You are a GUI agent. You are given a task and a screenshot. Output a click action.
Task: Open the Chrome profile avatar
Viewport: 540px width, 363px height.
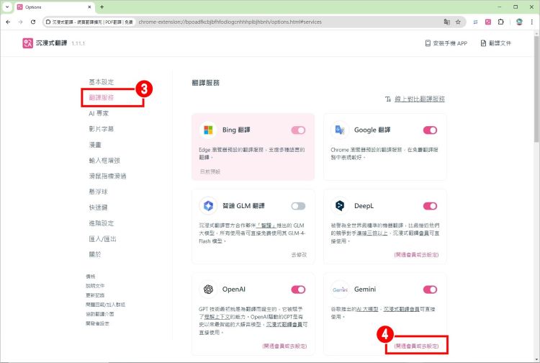point(519,22)
